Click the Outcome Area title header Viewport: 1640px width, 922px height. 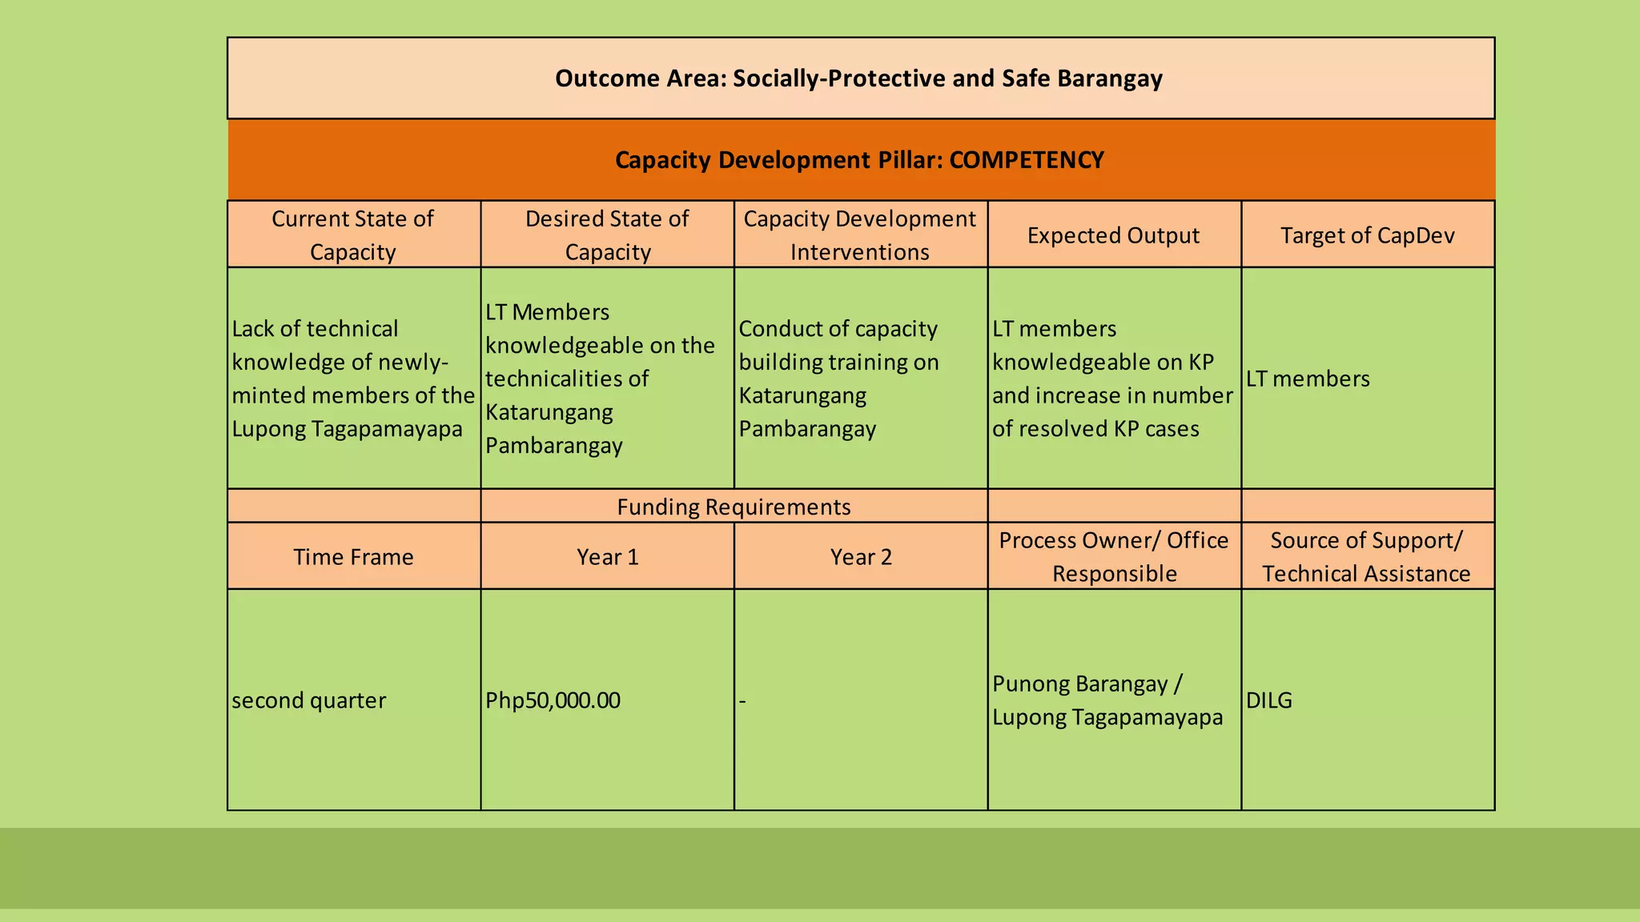[859, 78]
